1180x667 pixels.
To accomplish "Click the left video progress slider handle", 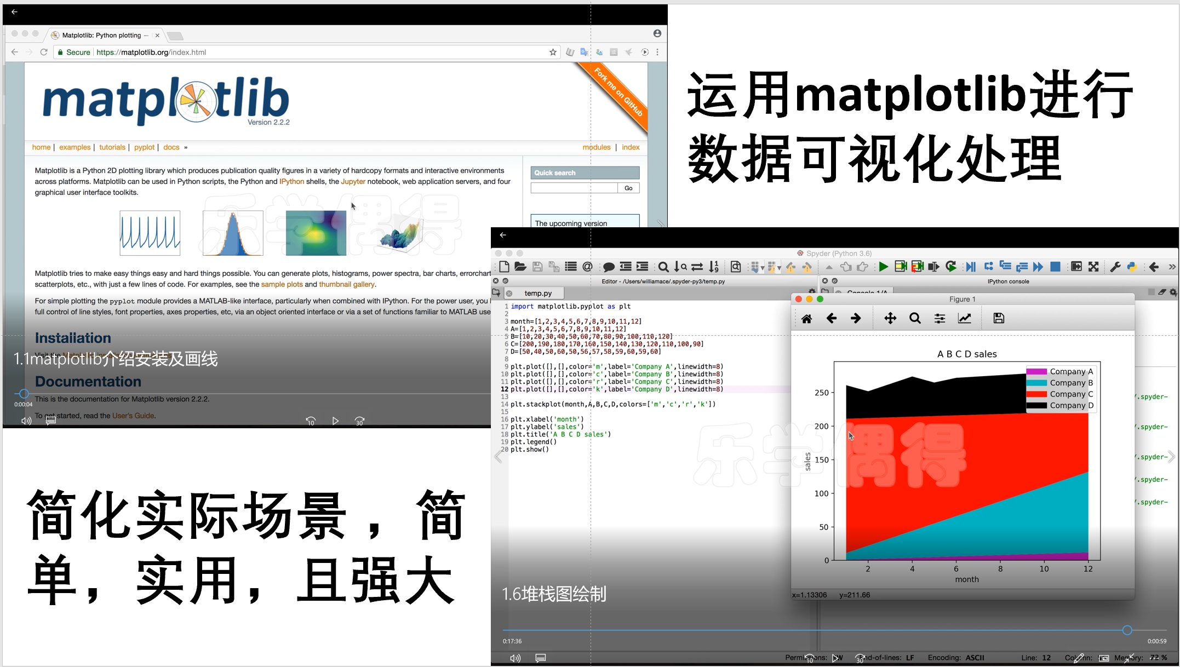I will 24,394.
